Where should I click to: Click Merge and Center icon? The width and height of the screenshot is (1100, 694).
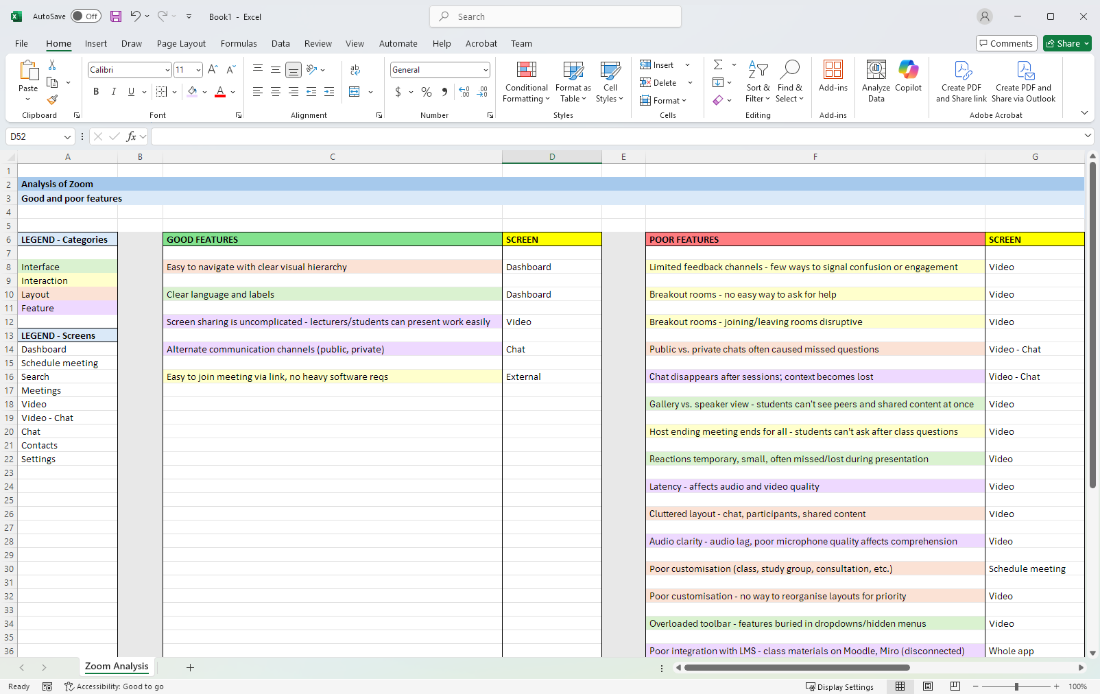click(x=355, y=91)
